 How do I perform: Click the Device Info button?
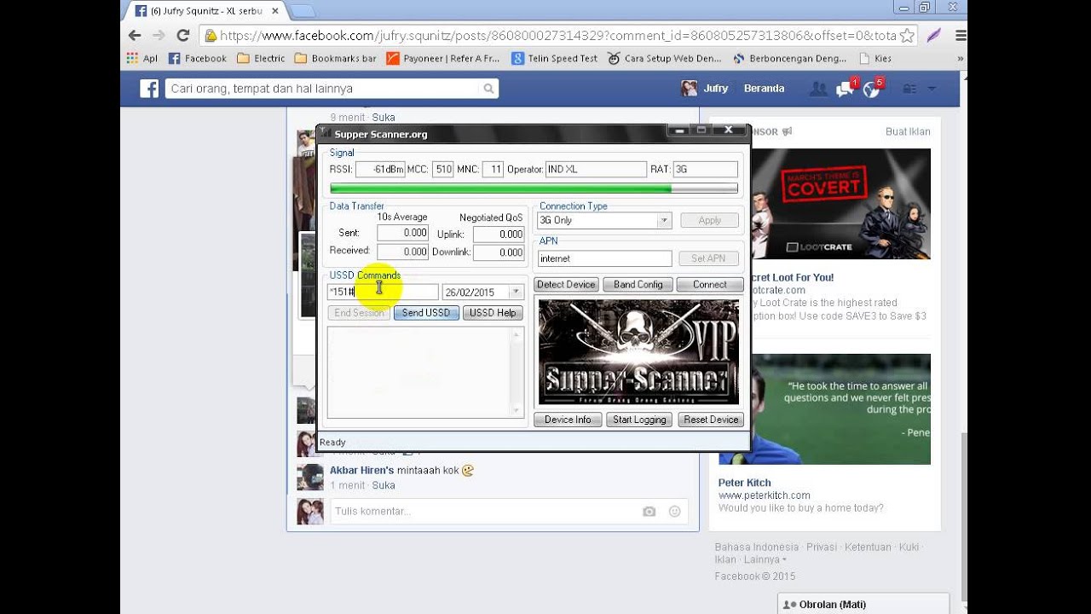click(x=568, y=420)
